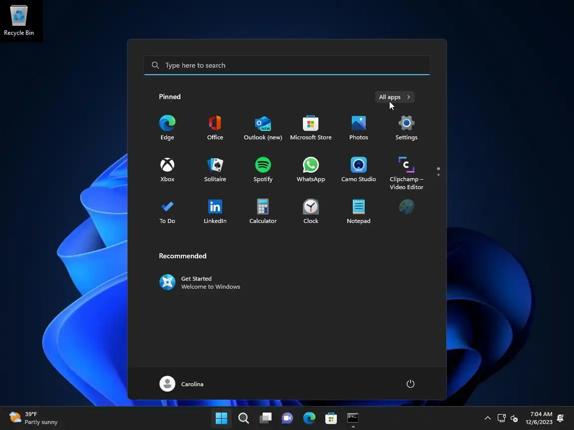This screenshot has width=574, height=430.
Task: Open the weather widget 39°F Partly sunny
Action: click(34, 418)
